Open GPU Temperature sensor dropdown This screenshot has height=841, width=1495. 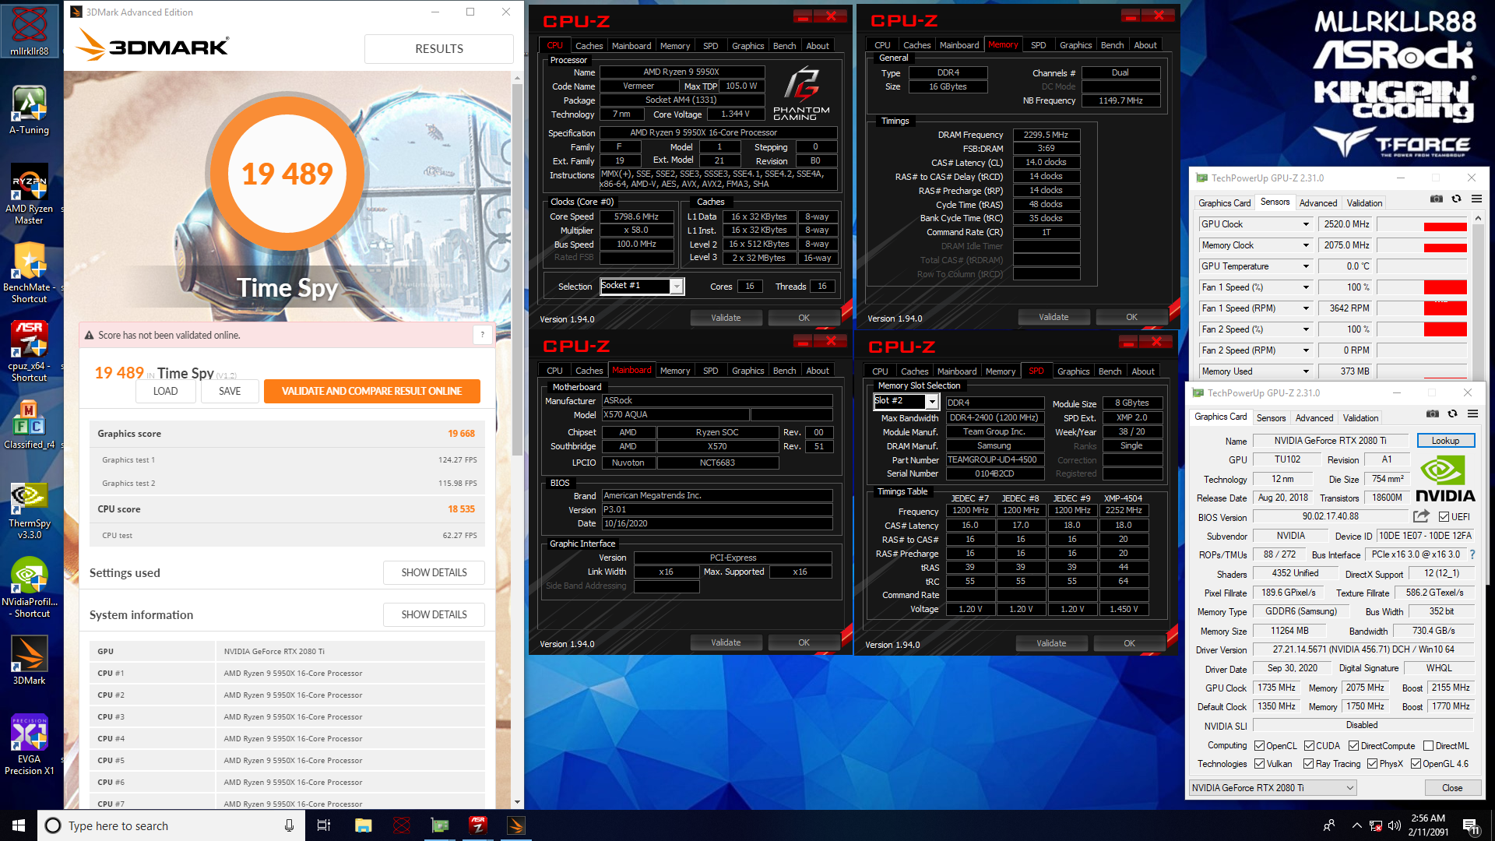pos(1306,266)
